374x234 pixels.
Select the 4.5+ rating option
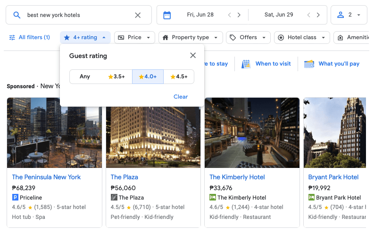179,76
